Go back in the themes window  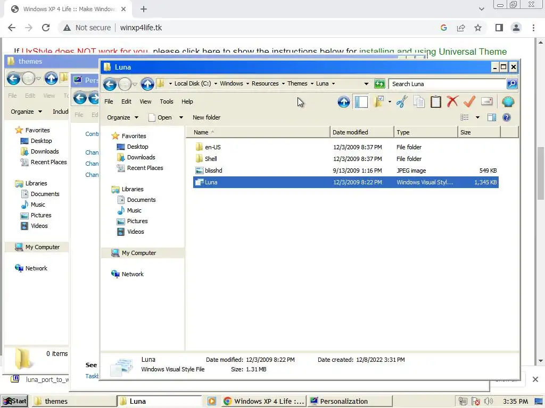click(x=13, y=79)
